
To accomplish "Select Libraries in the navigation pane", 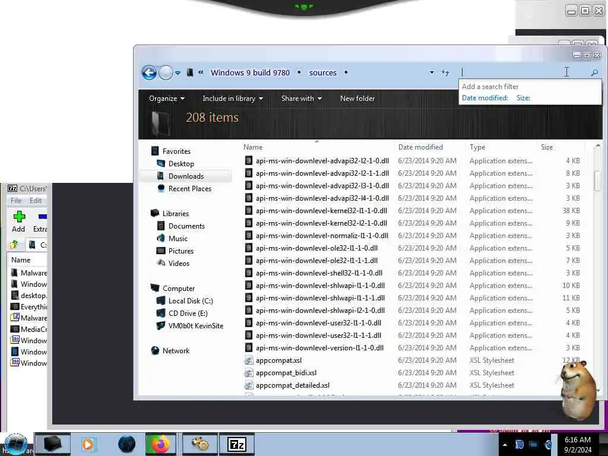I will pos(176,213).
